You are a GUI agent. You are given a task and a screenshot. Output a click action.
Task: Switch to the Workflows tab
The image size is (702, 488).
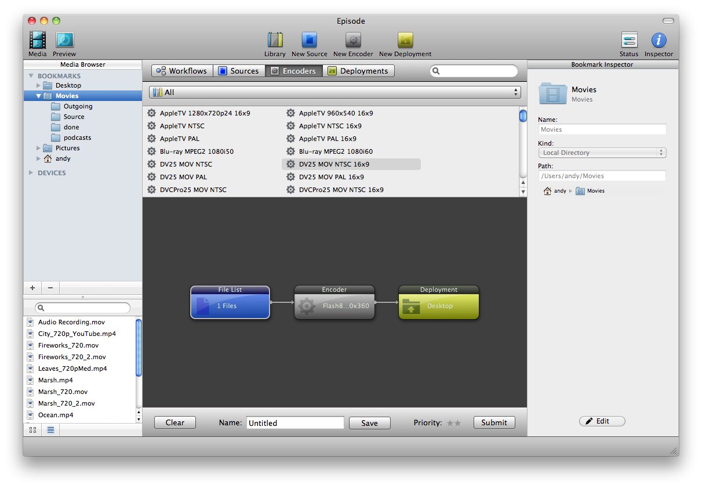pyautogui.click(x=181, y=71)
